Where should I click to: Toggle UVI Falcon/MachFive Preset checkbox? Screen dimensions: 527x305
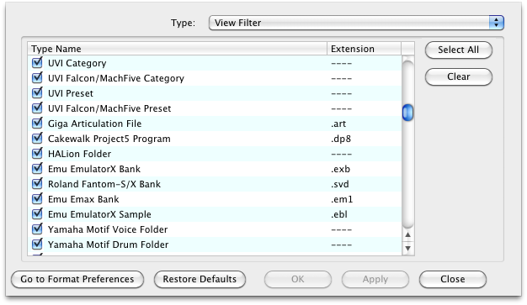37,108
